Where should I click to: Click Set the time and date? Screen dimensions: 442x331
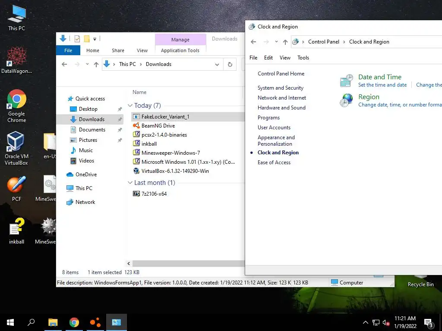(382, 85)
